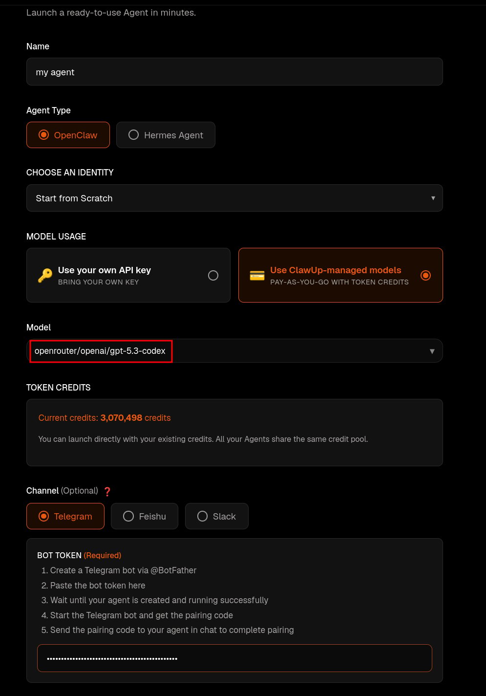Open the Model dropdown showing gpt-5.3-codex

pos(234,351)
